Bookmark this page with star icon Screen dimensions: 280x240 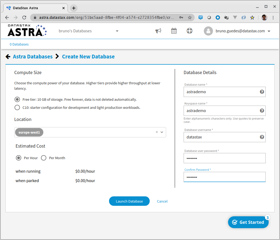[190, 18]
